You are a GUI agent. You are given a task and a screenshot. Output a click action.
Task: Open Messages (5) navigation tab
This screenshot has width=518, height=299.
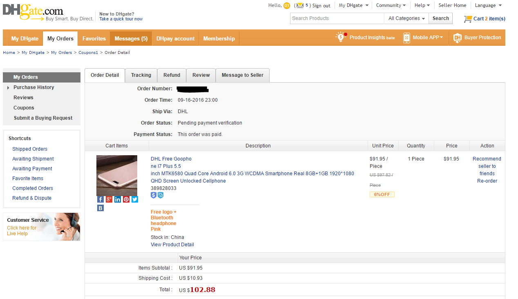click(x=131, y=38)
